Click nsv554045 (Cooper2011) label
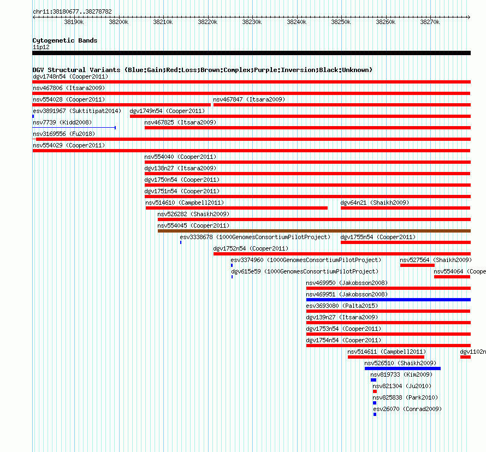The image size is (486, 452). pyautogui.click(x=193, y=225)
